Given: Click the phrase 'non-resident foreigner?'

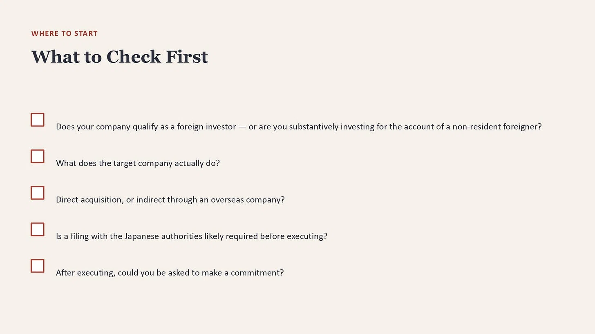Looking at the screenshot, I should tap(497, 127).
